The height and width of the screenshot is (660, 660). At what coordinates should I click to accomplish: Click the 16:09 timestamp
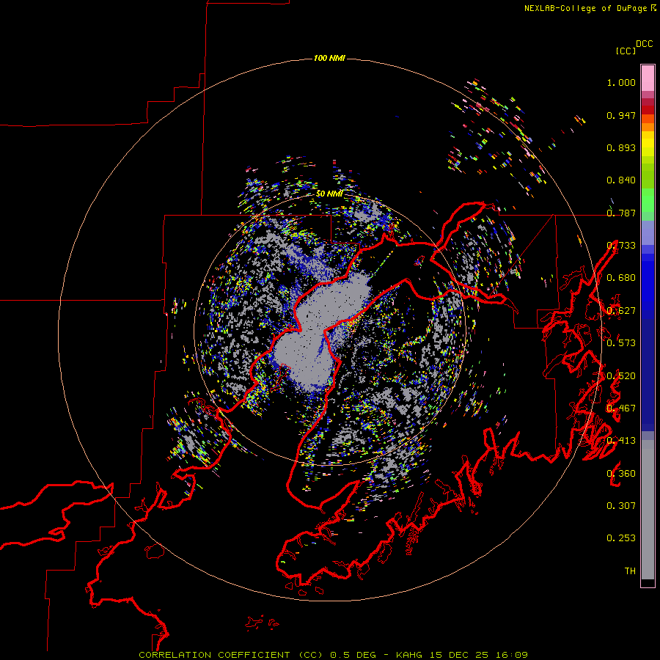click(512, 655)
